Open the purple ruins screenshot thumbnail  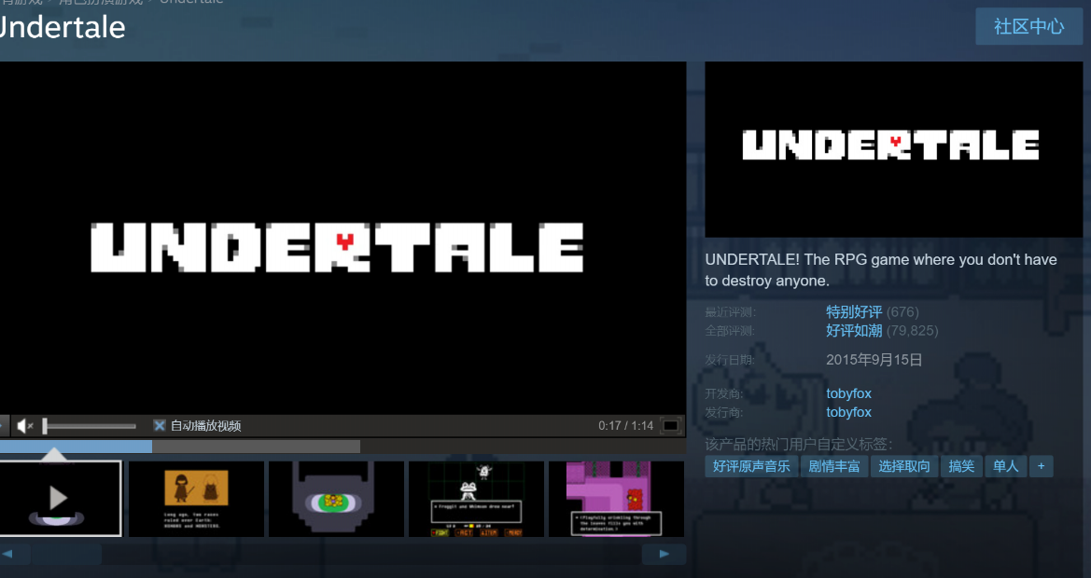(616, 498)
